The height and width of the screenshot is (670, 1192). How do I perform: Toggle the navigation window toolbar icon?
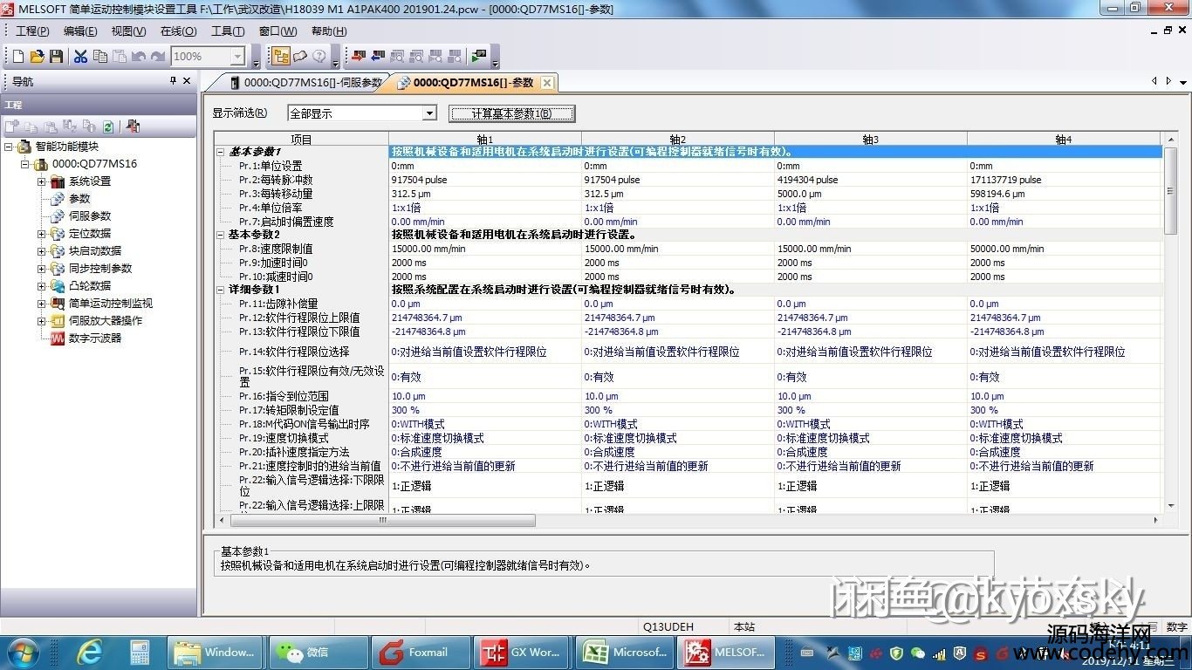(x=281, y=56)
